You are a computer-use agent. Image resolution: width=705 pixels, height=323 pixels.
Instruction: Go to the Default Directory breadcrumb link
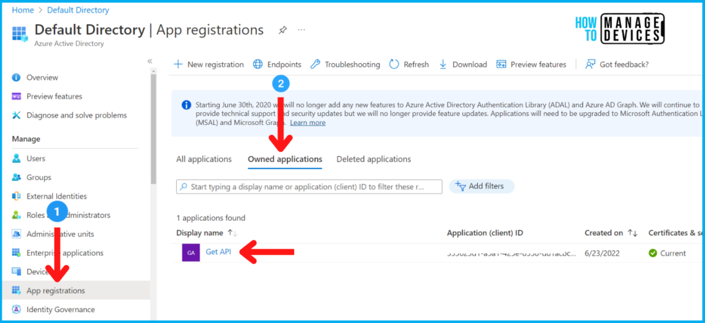click(78, 10)
